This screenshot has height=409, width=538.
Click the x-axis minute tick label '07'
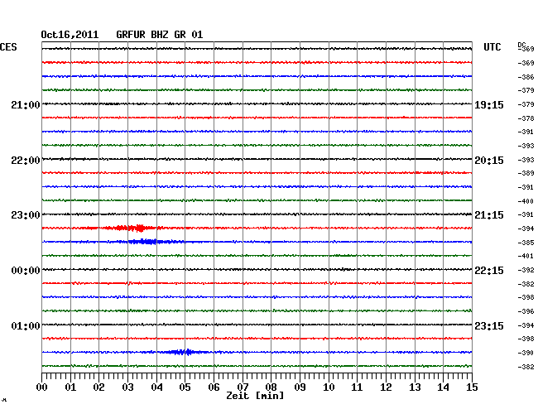(x=243, y=387)
